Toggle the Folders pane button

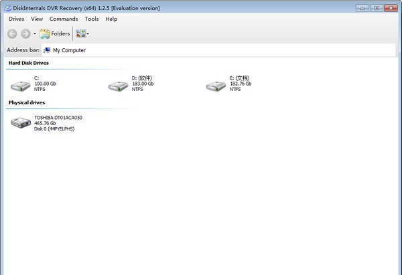[x=55, y=34]
